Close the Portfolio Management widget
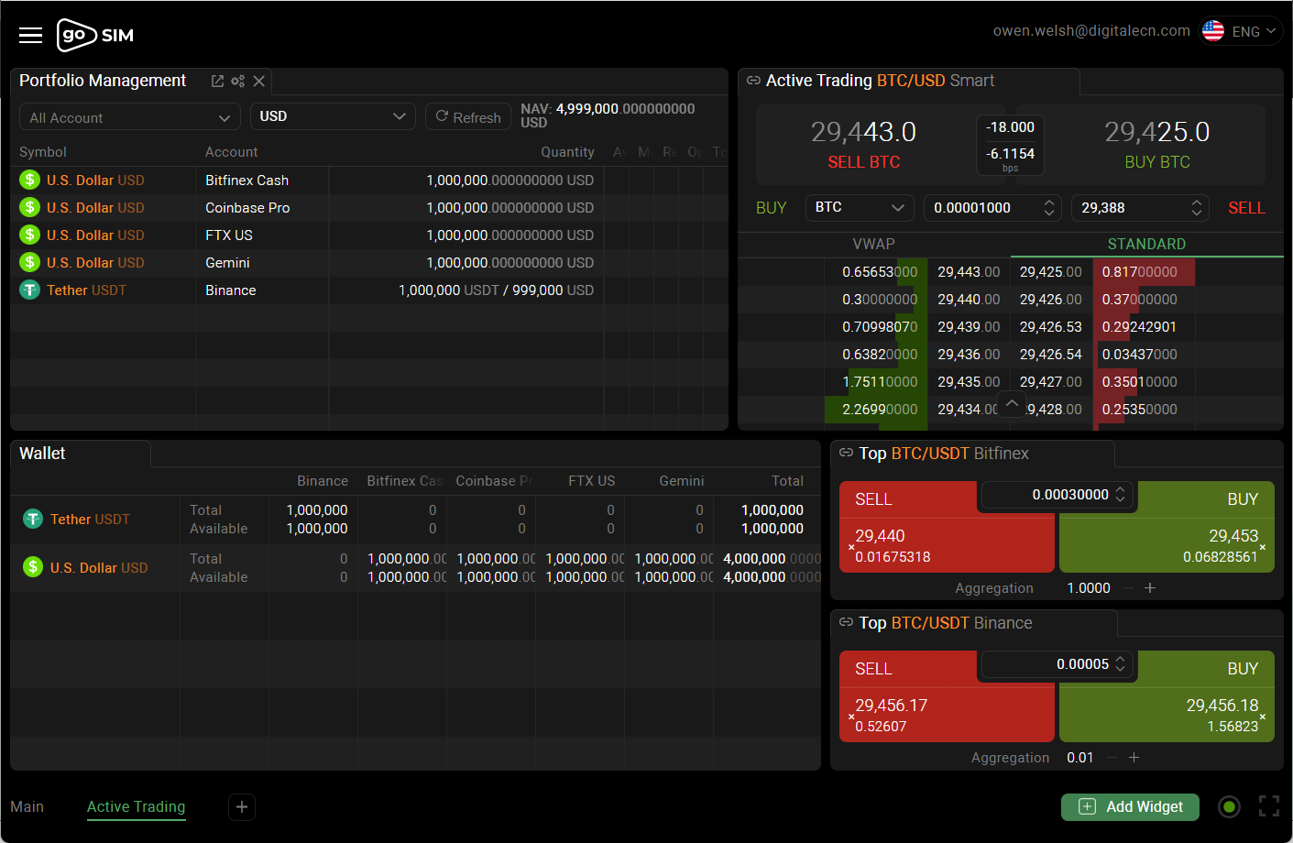The image size is (1293, 843). pos(259,81)
